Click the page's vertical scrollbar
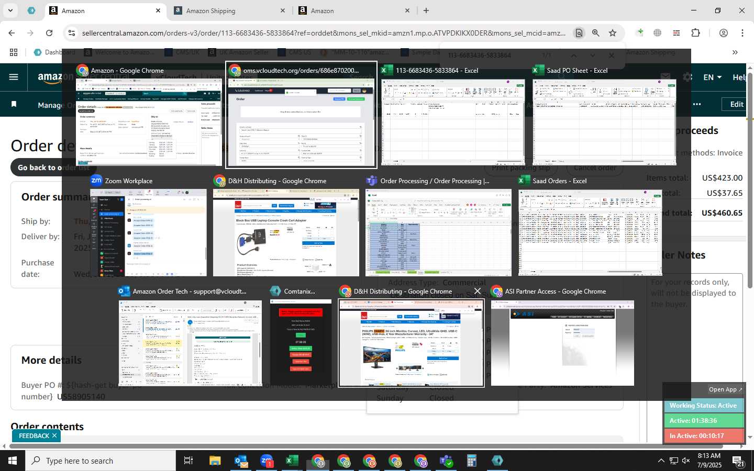Screen dimensions: 754x471 [750, 181]
